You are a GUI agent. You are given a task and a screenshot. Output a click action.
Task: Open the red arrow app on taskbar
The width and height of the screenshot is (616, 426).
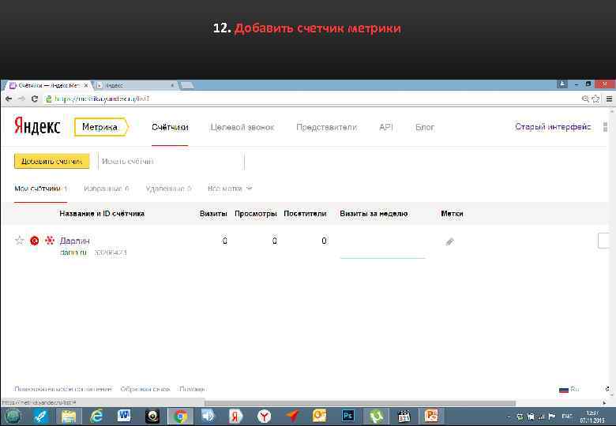coord(292,416)
